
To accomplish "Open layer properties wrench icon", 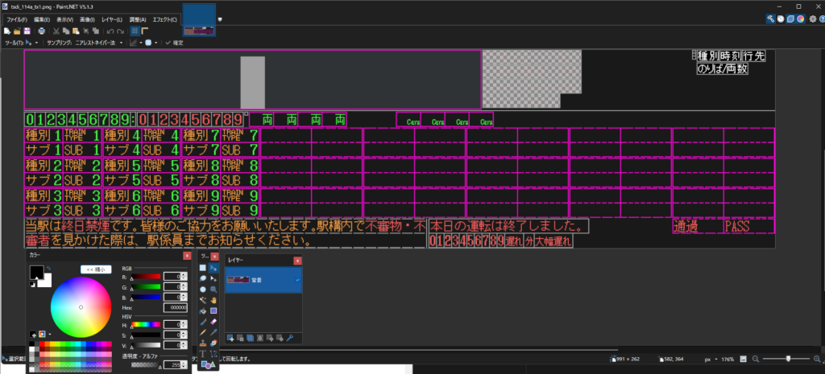I will [289, 337].
